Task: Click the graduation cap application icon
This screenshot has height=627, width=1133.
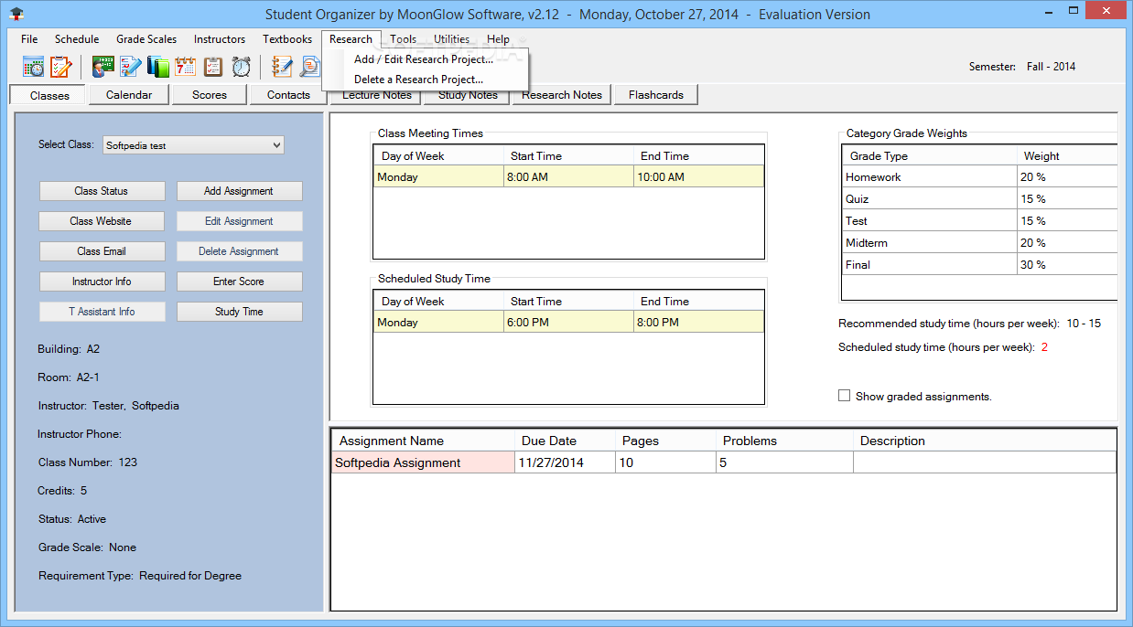Action: click(x=16, y=14)
